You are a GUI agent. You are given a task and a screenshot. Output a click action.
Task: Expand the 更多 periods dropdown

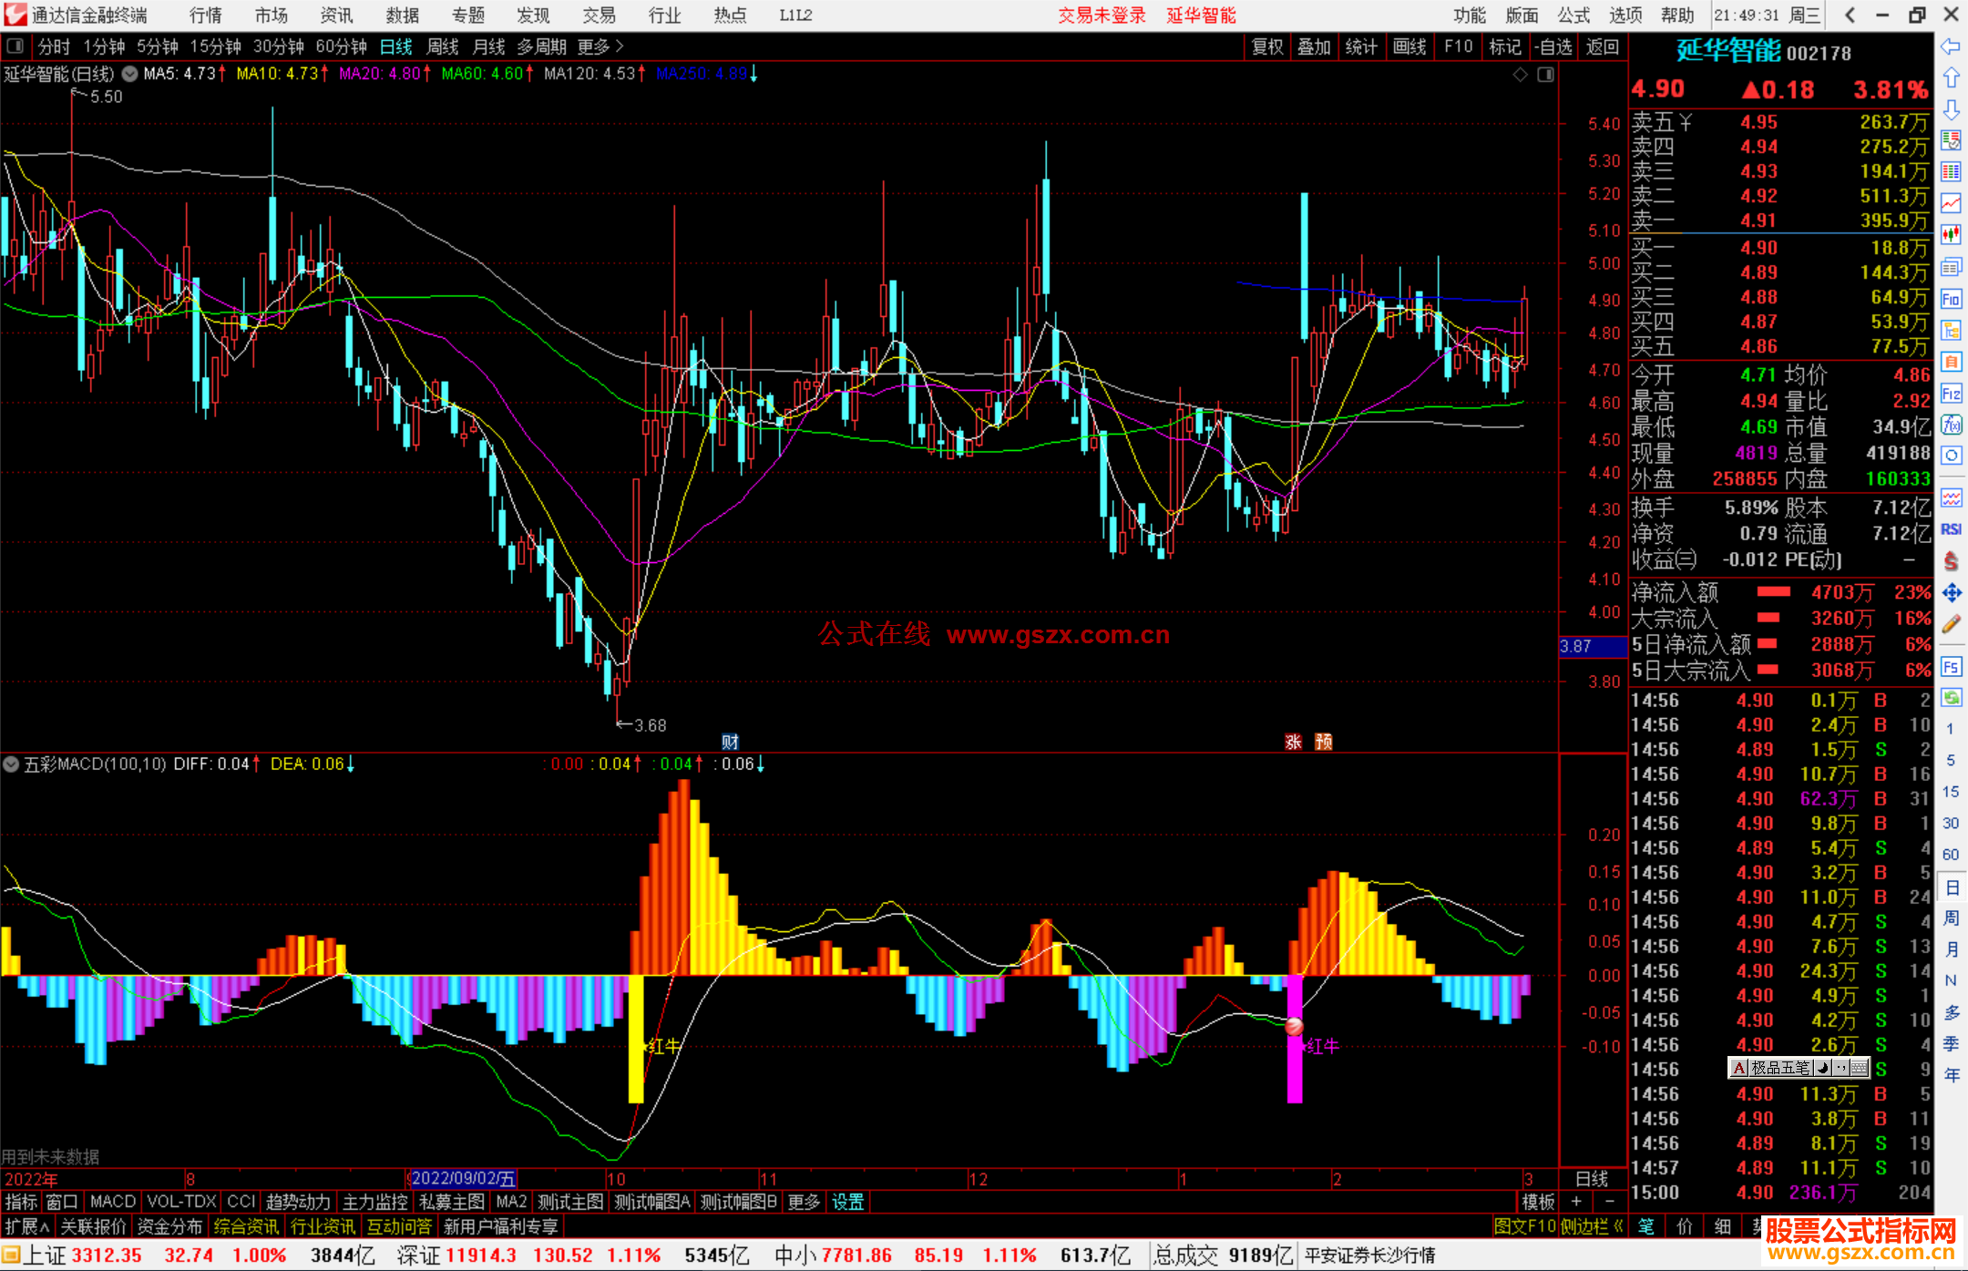600,46
